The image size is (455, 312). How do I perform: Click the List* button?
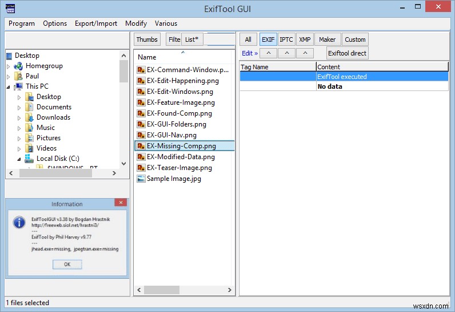192,40
